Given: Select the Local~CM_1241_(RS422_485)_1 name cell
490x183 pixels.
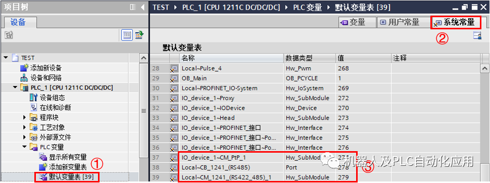Looking at the screenshot, I should click(x=231, y=177).
